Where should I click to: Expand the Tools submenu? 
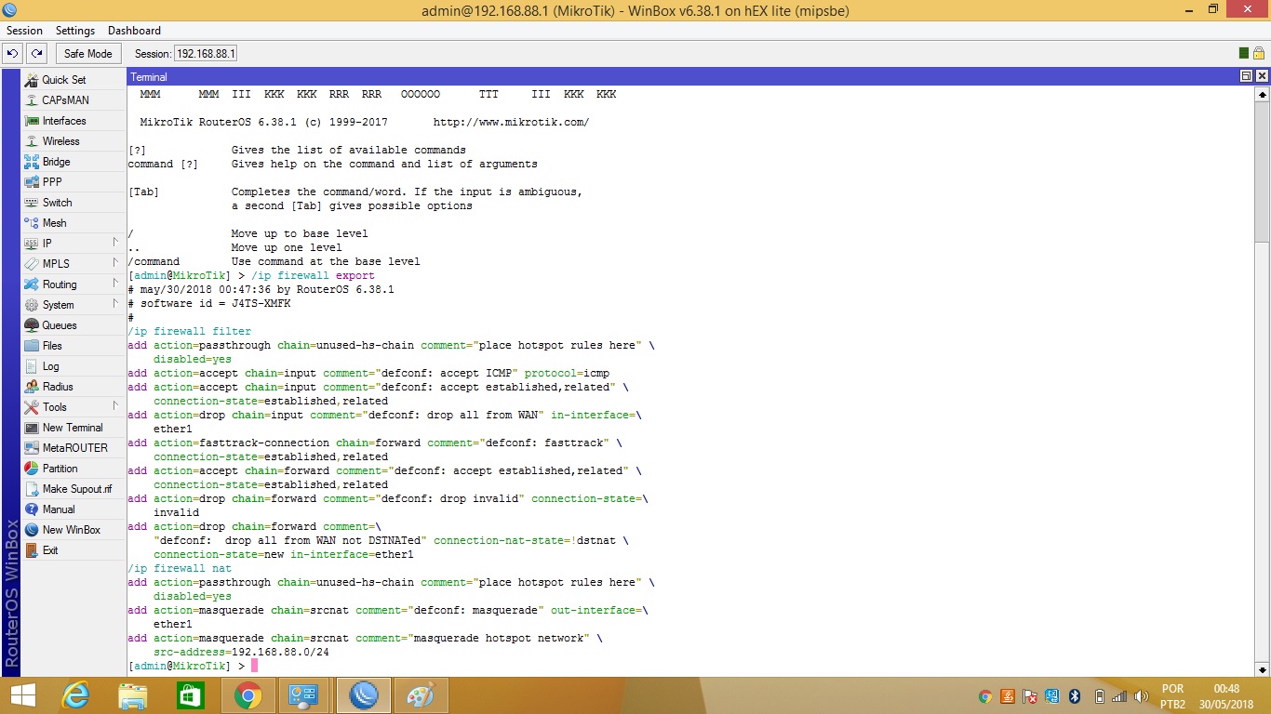point(115,406)
